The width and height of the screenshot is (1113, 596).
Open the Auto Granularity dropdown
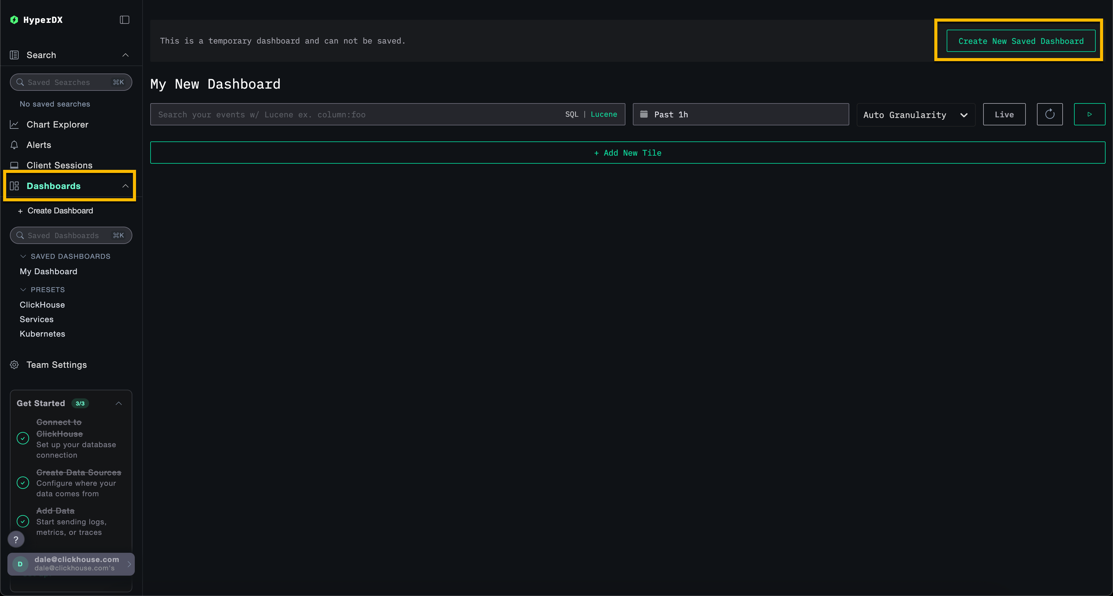click(915, 114)
